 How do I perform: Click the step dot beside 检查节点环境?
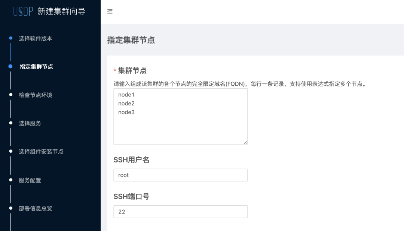point(11,95)
